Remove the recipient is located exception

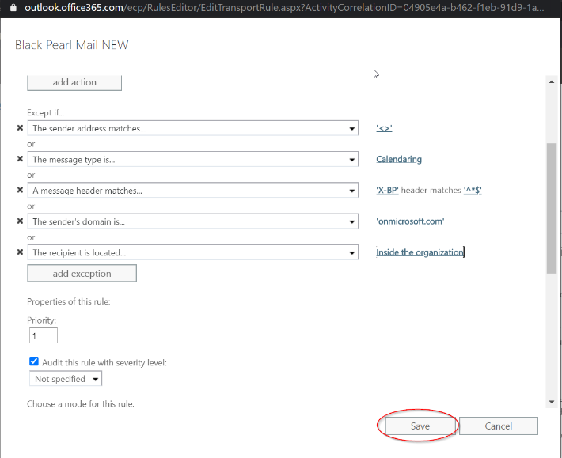tap(20, 252)
